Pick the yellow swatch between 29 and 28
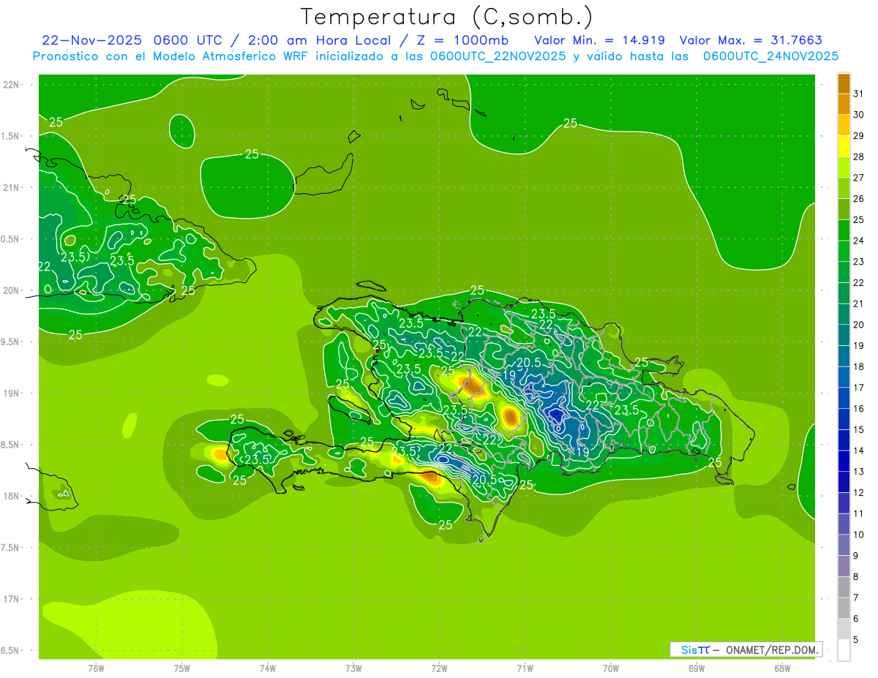The height and width of the screenshot is (678, 878). 844,147
